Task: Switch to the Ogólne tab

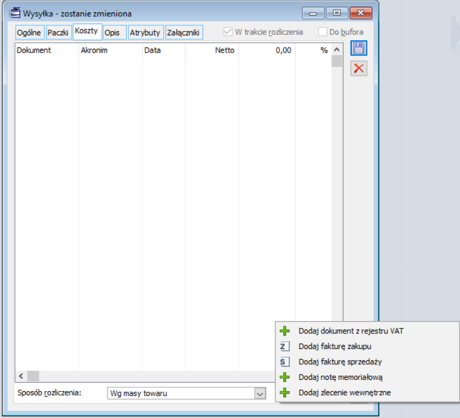Action: point(29,32)
